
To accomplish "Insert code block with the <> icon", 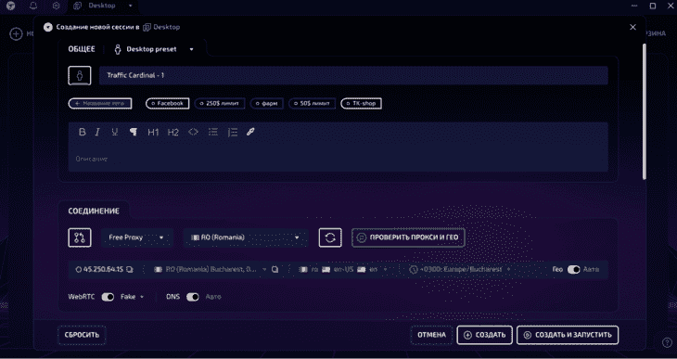I will (193, 133).
